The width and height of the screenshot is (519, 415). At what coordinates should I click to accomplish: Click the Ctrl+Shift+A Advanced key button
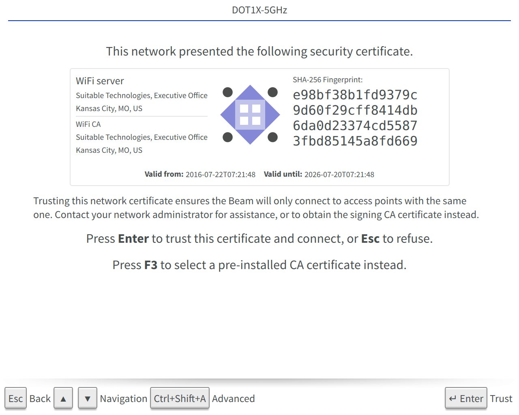pyautogui.click(x=180, y=398)
